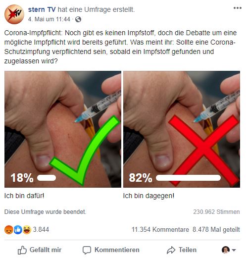
Task: Expand the profile switcher dropdown arrow
Action: pyautogui.click(x=234, y=250)
